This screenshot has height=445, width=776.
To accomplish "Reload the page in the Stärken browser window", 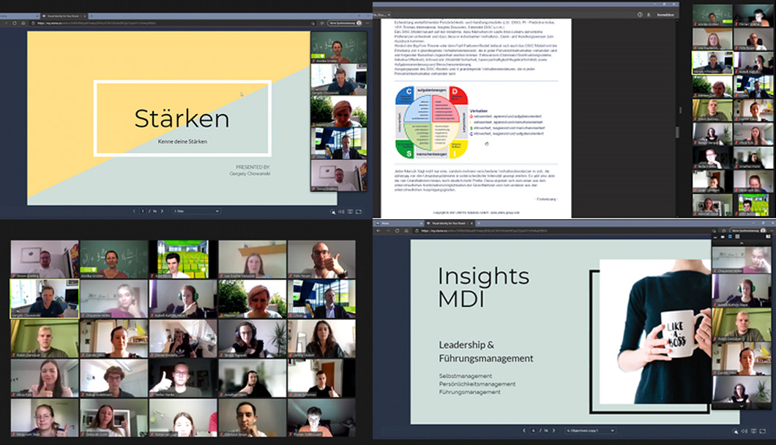I will click(x=15, y=23).
